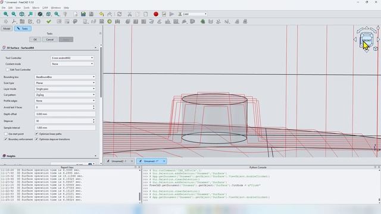Screen dimensions: 381x214
Task: Close the Python Console panel
Action: click(379, 167)
